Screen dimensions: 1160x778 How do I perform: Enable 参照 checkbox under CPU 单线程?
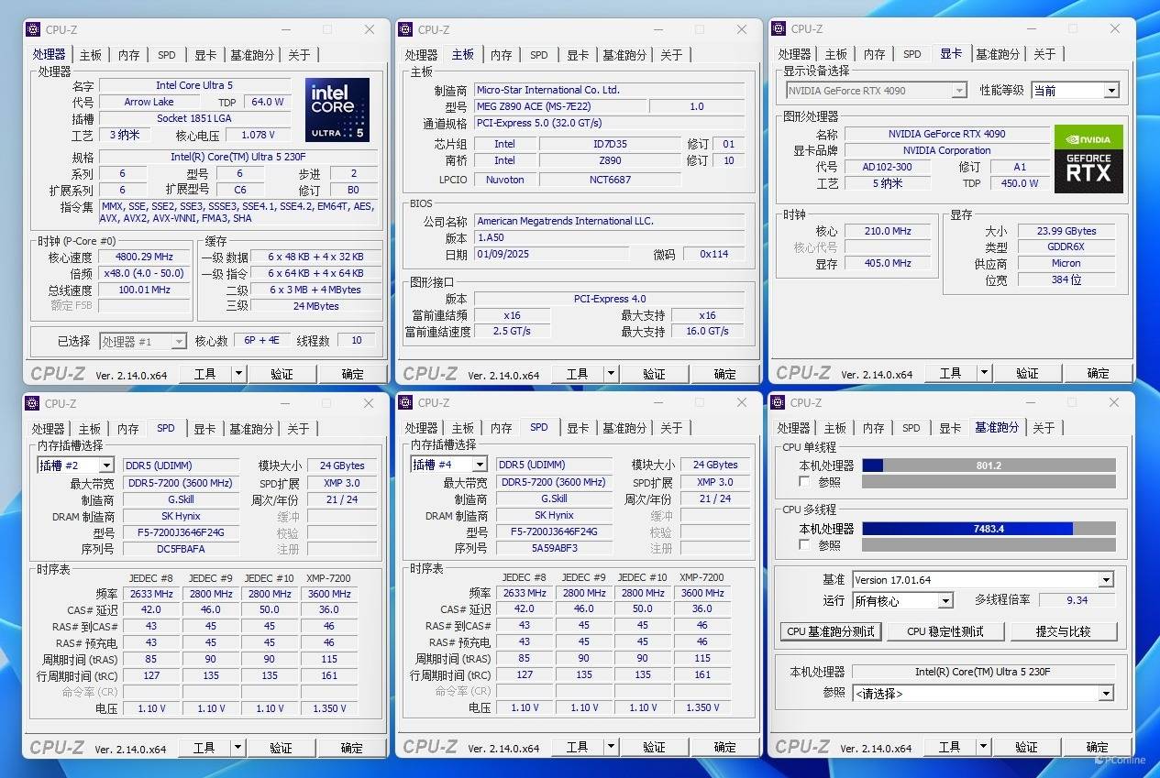[x=804, y=482]
